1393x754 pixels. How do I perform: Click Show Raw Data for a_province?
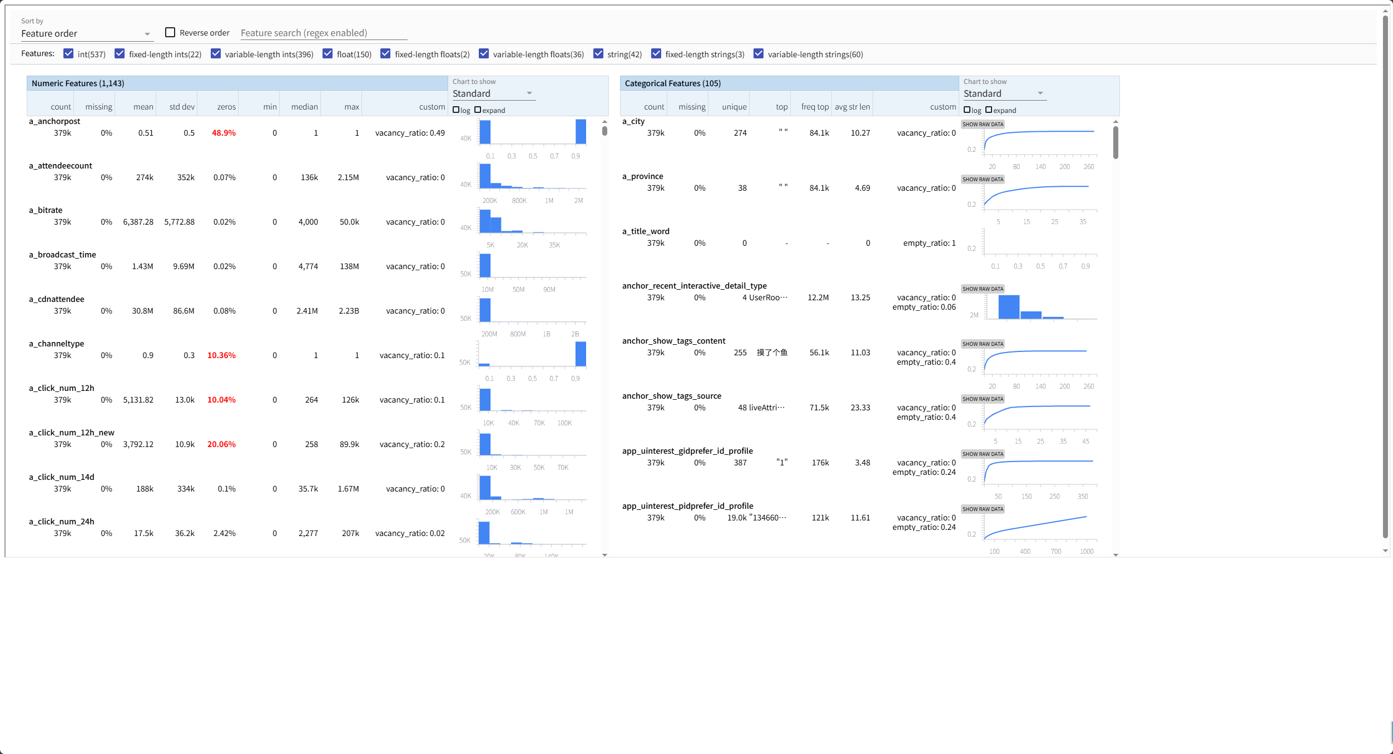[x=983, y=180]
